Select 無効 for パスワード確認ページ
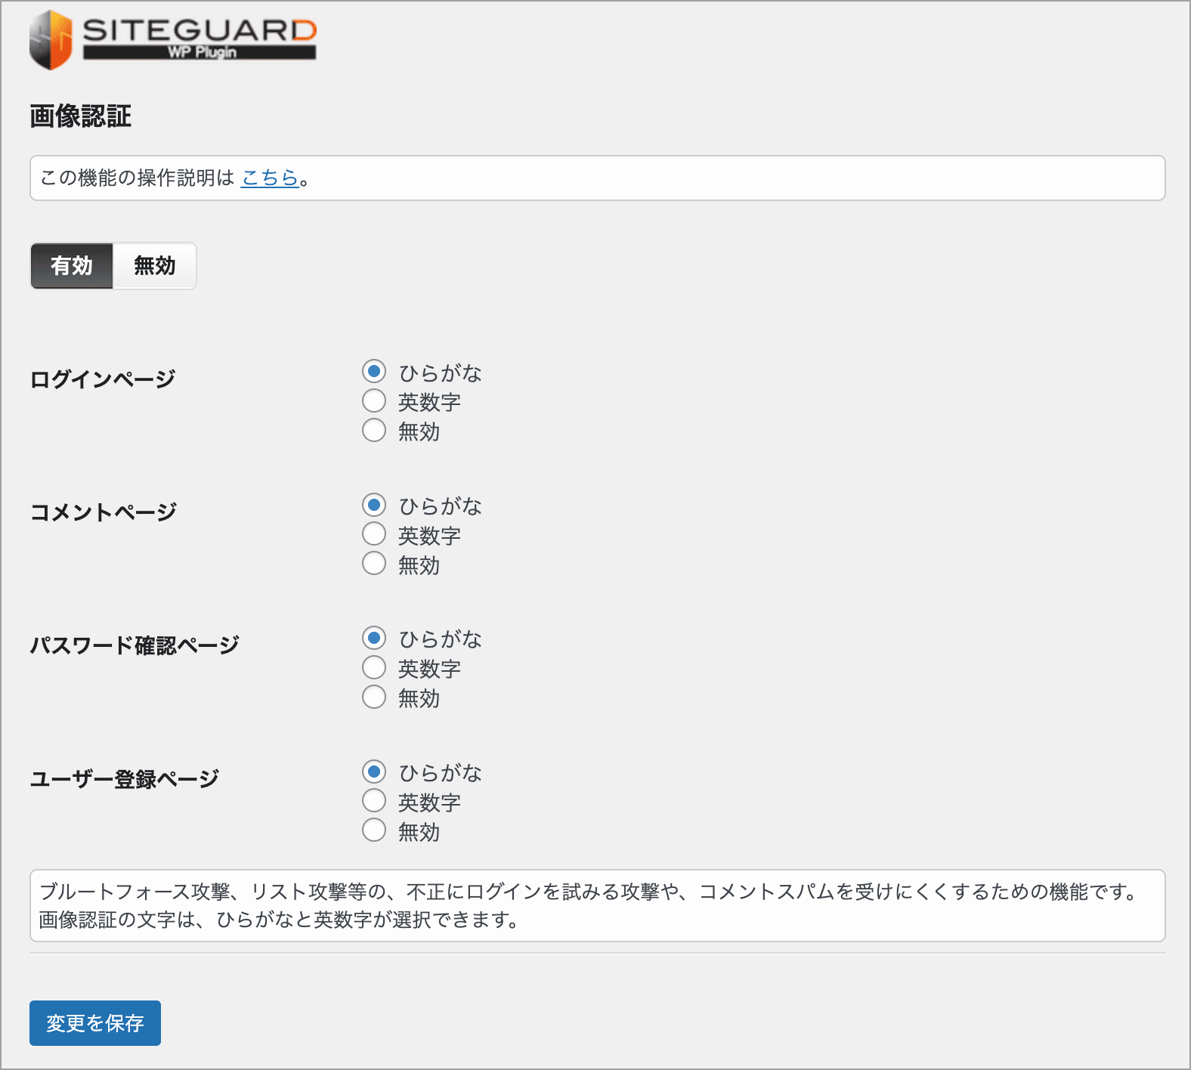This screenshot has height=1070, width=1191. (x=374, y=697)
